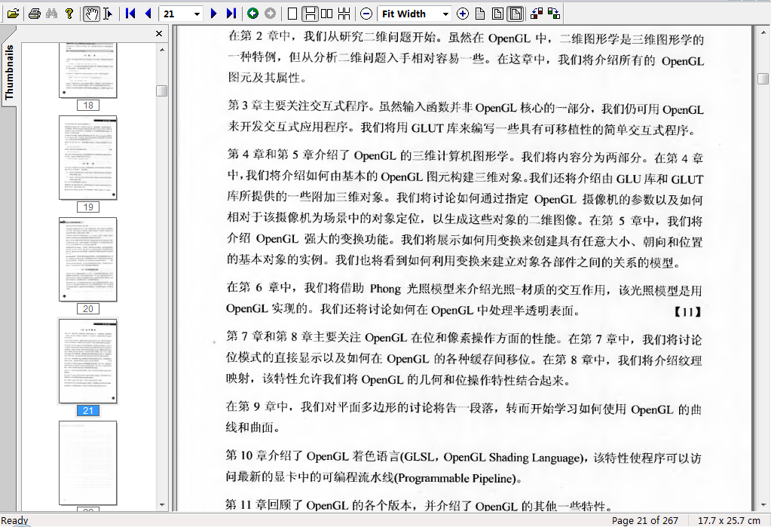Viewport: 771px width, 527px height.
Task: Print the document
Action: pos(35,14)
